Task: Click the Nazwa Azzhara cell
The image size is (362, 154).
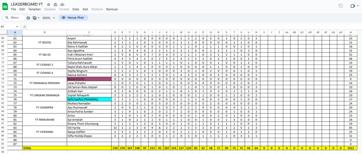Action: click(x=89, y=75)
